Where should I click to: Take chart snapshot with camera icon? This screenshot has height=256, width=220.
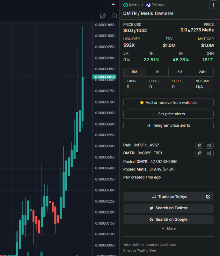(x=114, y=16)
